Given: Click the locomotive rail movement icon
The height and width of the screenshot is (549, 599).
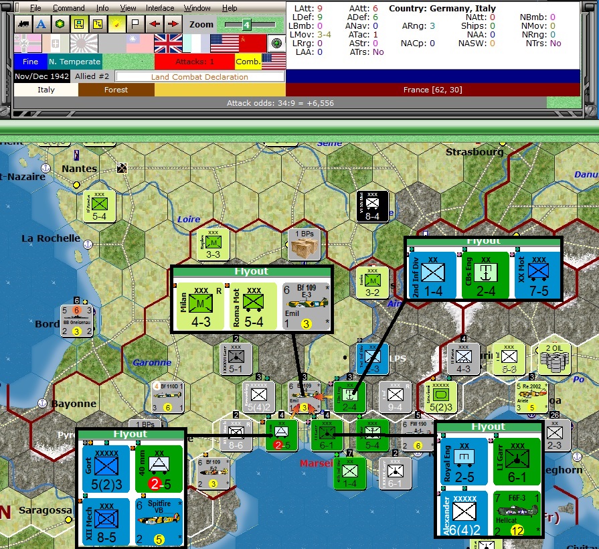Looking at the screenshot, I should pos(23,24).
